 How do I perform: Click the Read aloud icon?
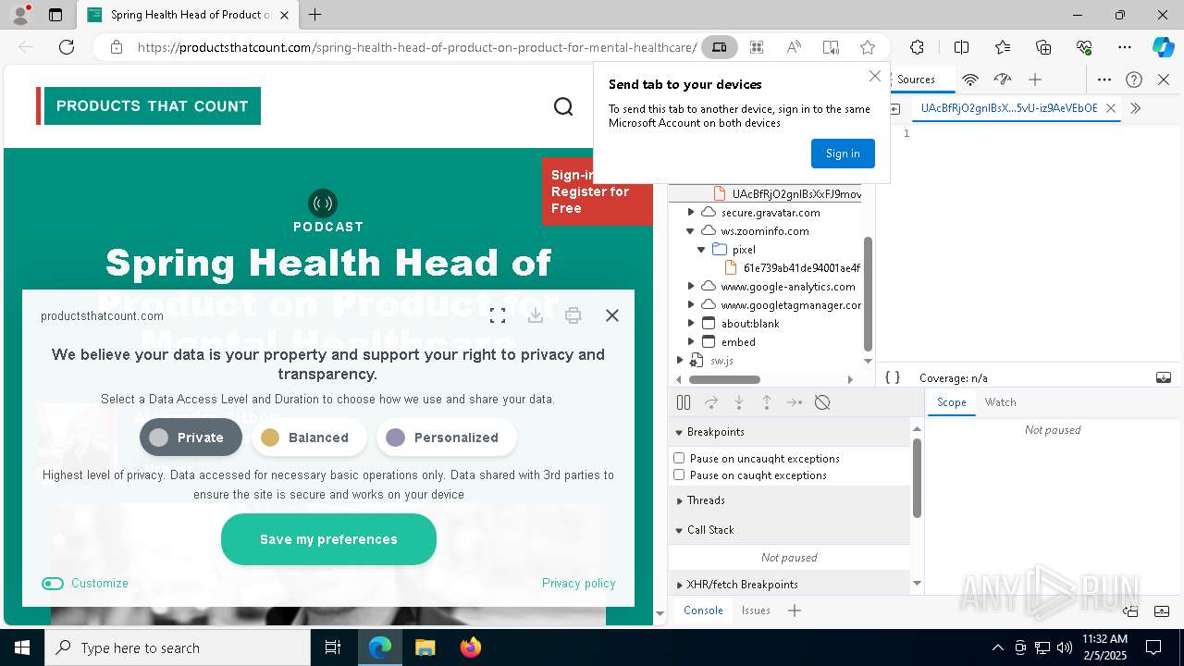coord(794,47)
